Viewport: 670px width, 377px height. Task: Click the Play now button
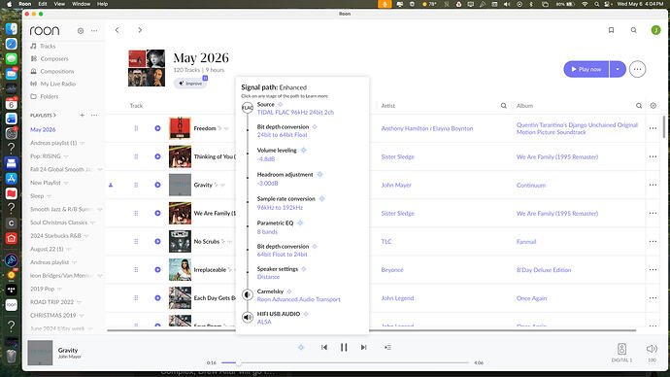pos(586,69)
